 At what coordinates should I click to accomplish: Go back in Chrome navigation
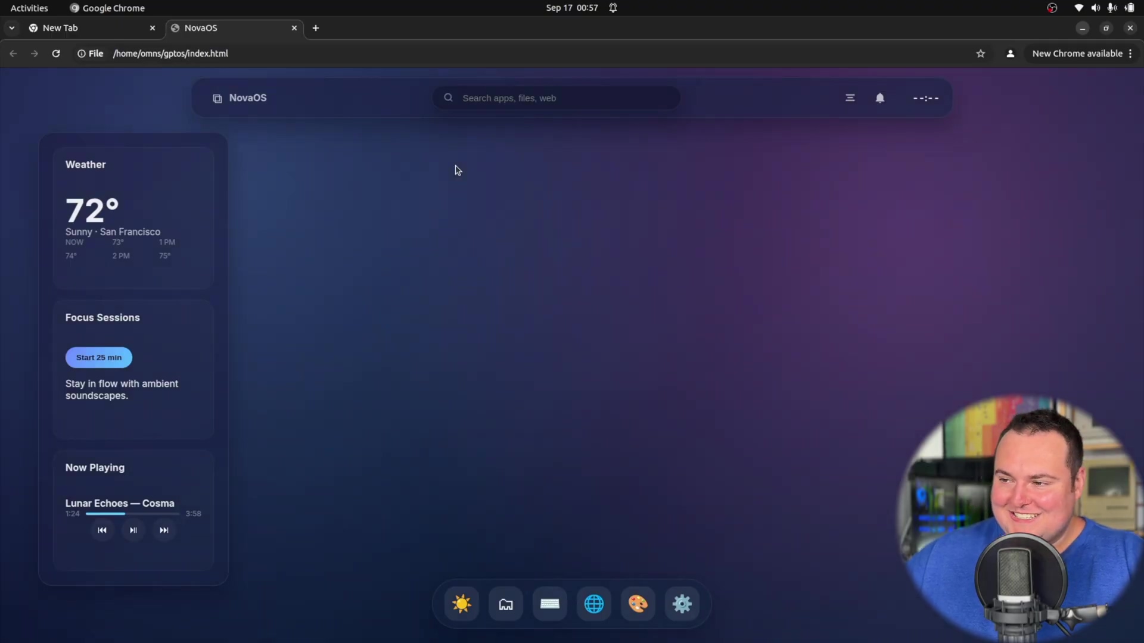13,54
